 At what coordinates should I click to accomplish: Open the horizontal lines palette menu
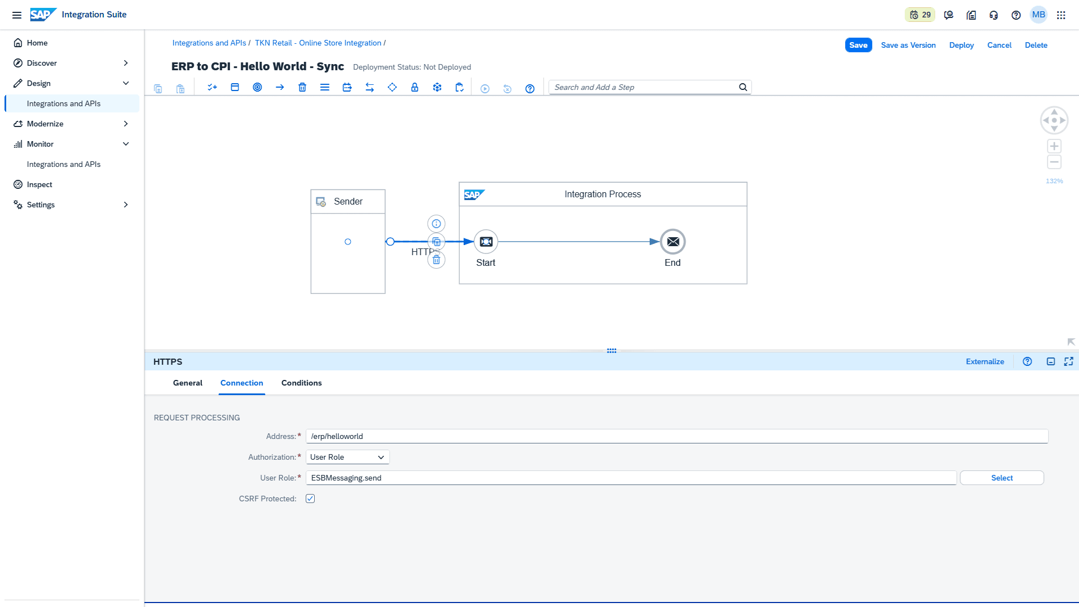[325, 87]
